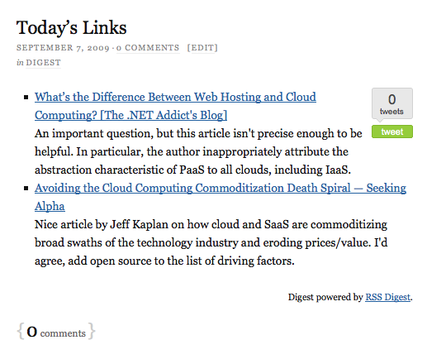Click the paragraph mentioning Jeff Kaplan

tap(211, 242)
